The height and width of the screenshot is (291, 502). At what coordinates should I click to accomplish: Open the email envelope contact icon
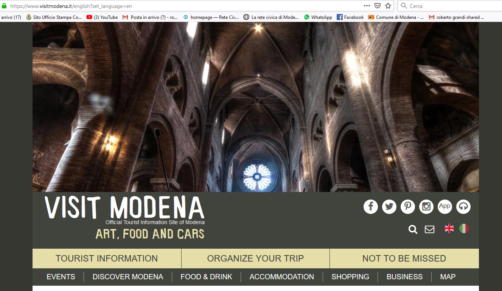pyautogui.click(x=429, y=229)
